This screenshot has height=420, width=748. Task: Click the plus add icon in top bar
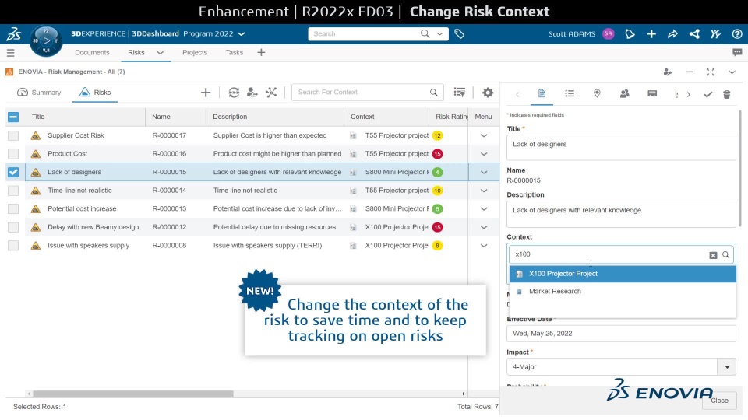[x=651, y=33]
